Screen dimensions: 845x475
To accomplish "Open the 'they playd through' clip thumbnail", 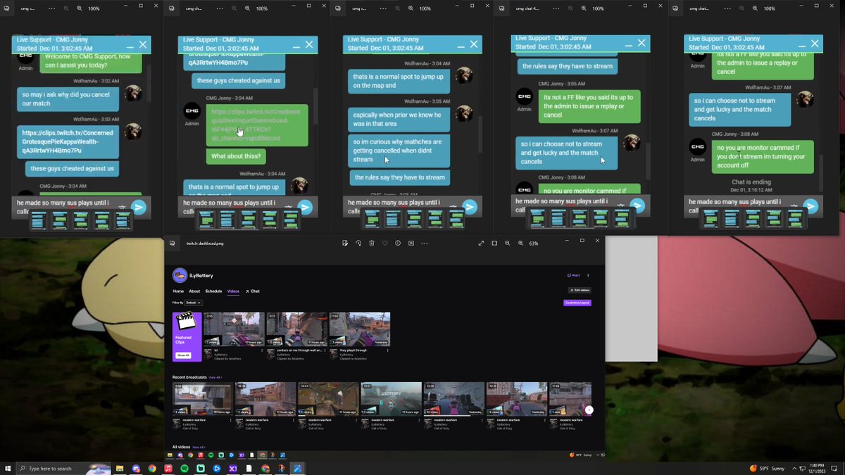I will point(360,329).
